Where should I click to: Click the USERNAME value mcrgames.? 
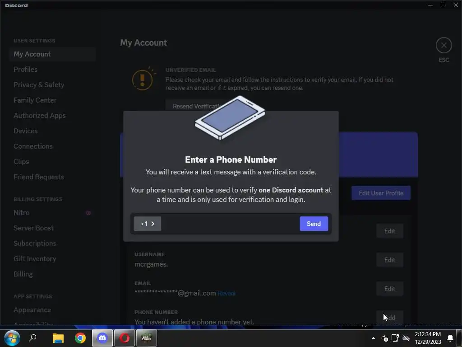[151, 264]
